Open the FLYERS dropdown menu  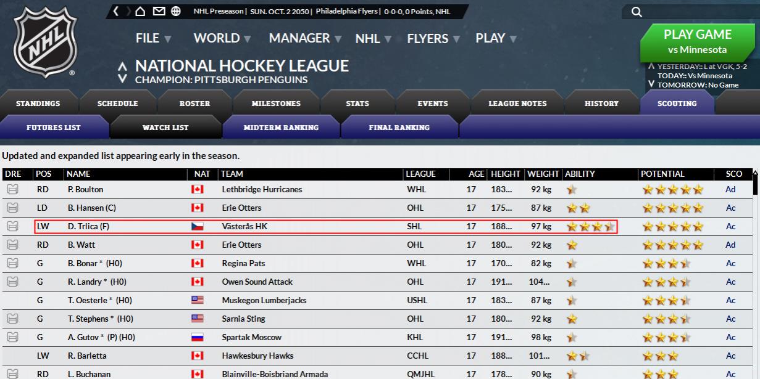pyautogui.click(x=433, y=38)
